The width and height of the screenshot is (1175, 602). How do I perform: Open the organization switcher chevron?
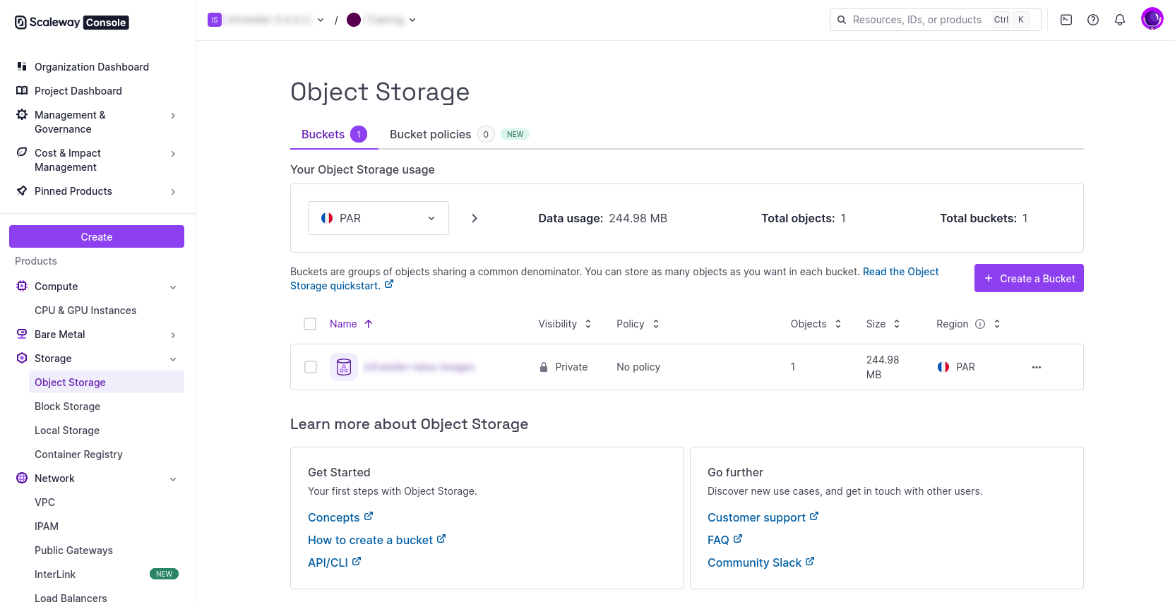[321, 20]
